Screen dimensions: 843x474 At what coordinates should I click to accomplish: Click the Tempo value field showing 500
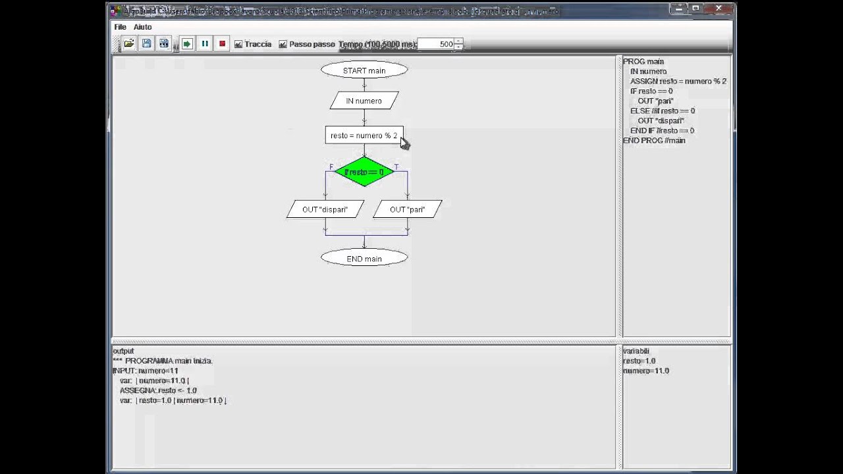click(435, 44)
